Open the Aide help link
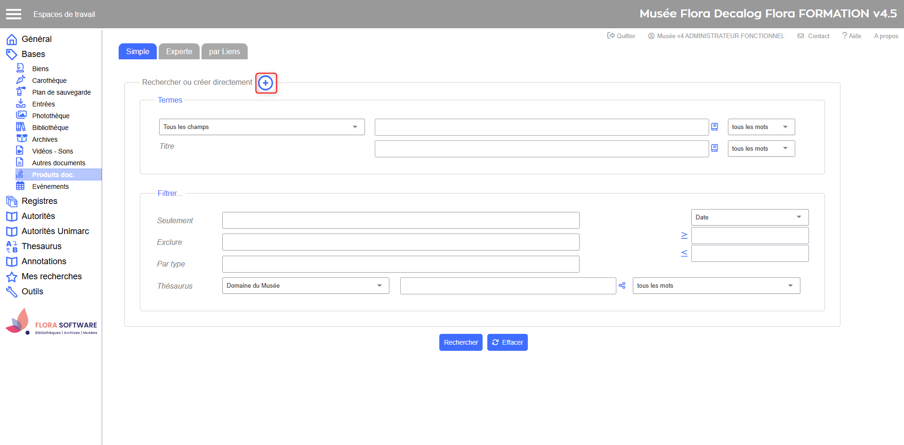This screenshot has height=445, width=904. click(x=852, y=36)
